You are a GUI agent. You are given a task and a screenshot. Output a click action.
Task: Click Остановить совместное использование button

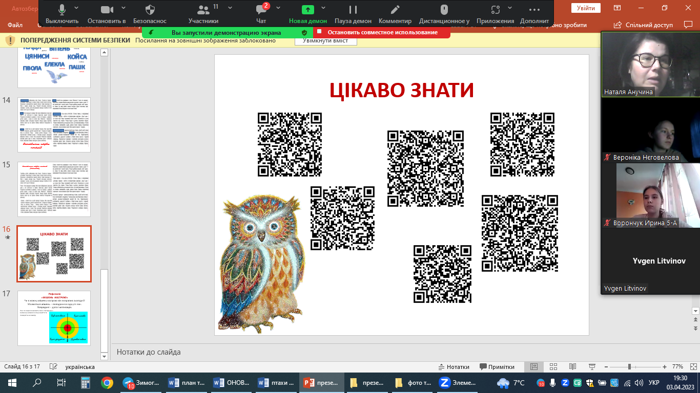(381, 32)
